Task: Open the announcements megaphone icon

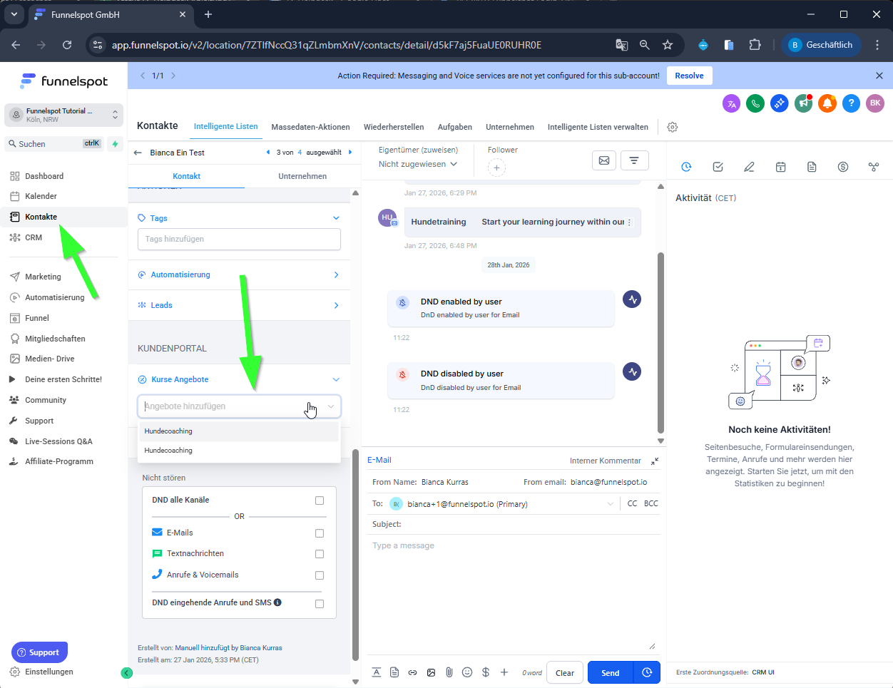Action: point(804,103)
